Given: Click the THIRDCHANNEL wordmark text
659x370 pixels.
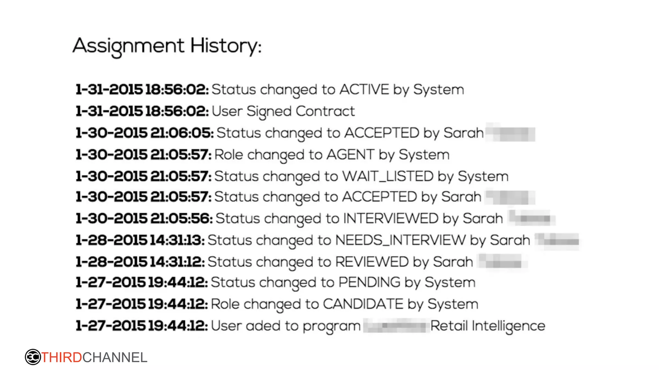Looking at the screenshot, I should 94,357.
